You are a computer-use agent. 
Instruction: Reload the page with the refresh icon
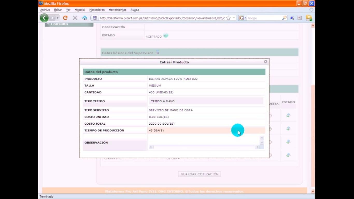[65, 18]
